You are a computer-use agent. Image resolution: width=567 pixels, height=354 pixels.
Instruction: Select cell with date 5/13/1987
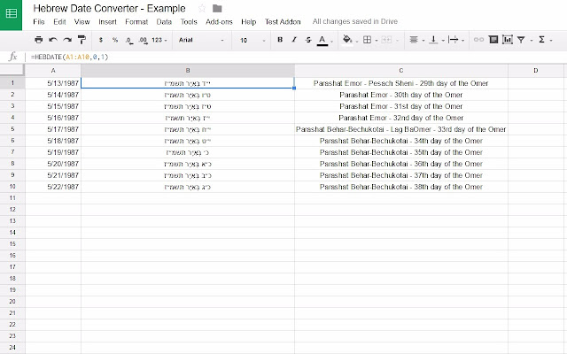point(53,83)
